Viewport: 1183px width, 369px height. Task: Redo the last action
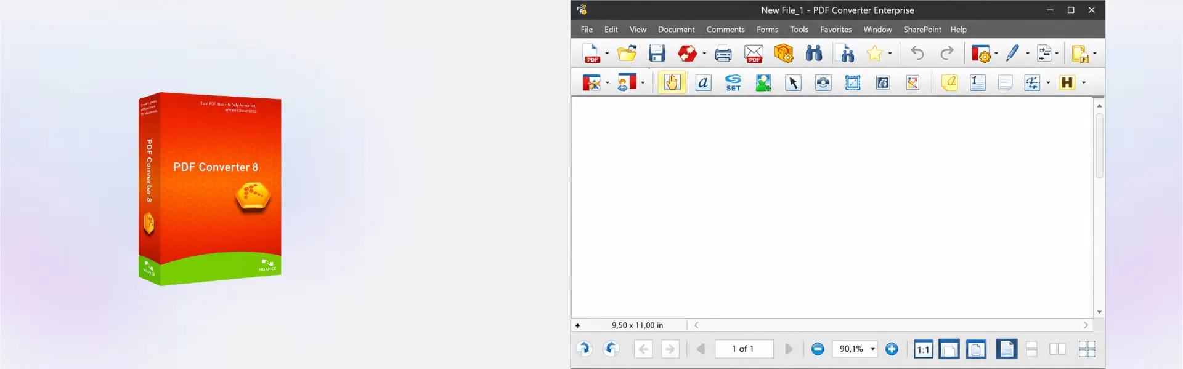947,54
